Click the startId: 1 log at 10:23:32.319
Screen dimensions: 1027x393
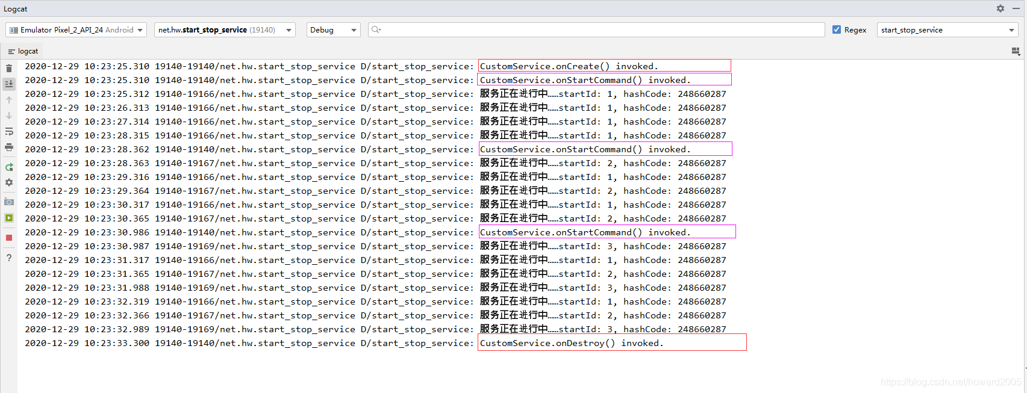click(603, 302)
